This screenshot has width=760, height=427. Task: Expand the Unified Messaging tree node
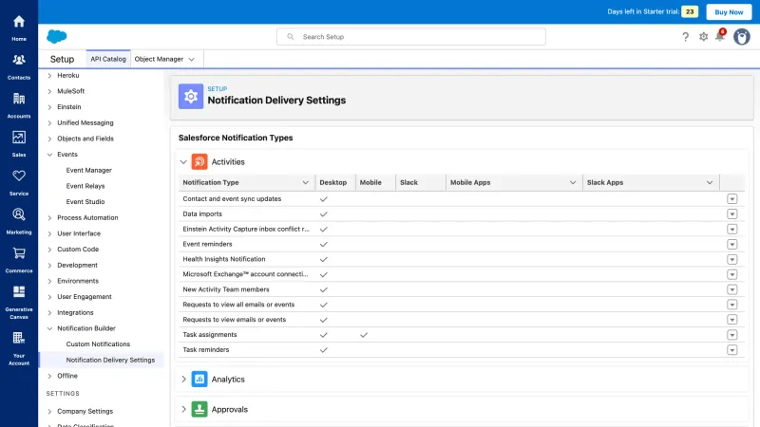(x=49, y=123)
